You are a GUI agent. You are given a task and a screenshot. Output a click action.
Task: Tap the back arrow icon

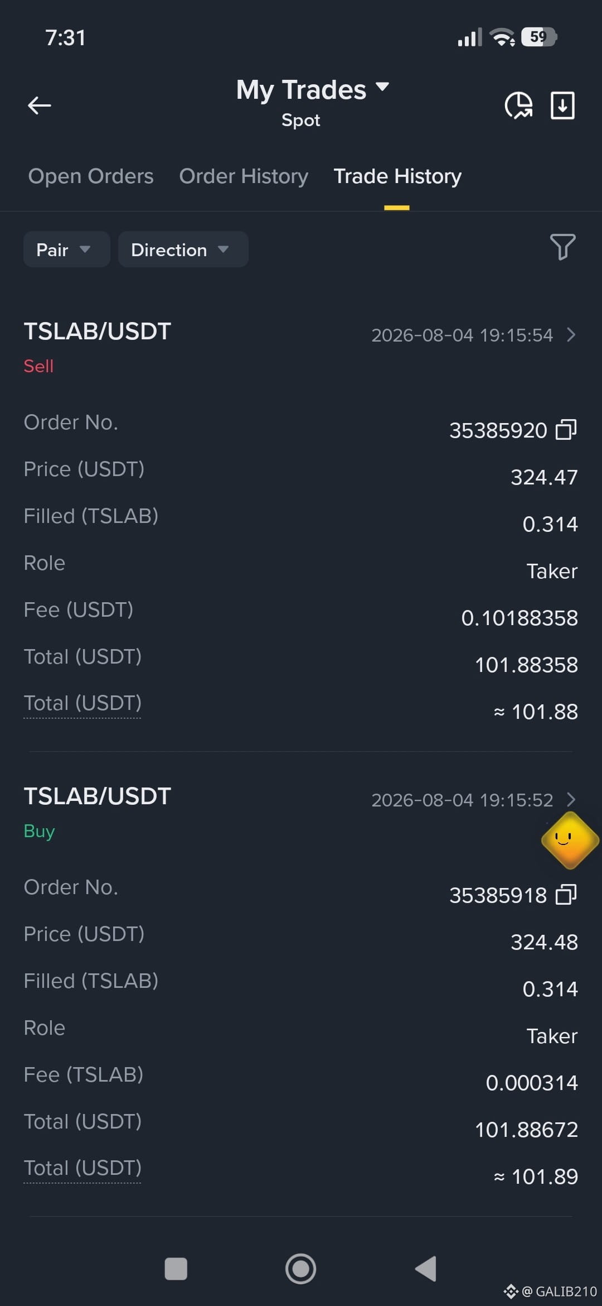click(x=40, y=105)
